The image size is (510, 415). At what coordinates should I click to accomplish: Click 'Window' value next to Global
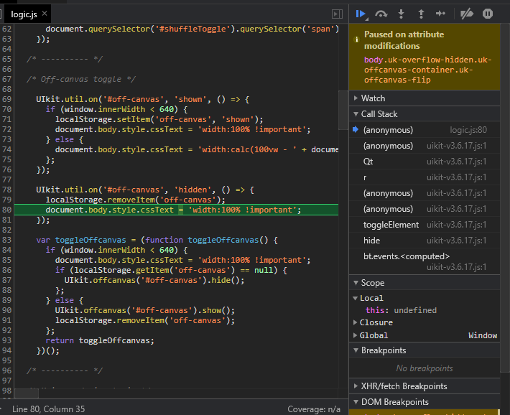483,335
